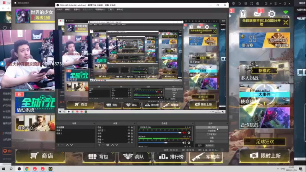Pop out the Audio Mixer dock panel
This screenshot has width=306, height=172.
point(193,123)
